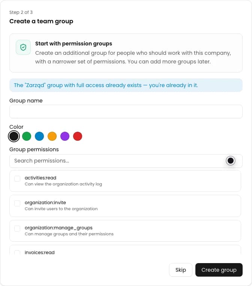The image size is (252, 286).
Task: Click the dark circle icon in search field
Action: [231, 161]
